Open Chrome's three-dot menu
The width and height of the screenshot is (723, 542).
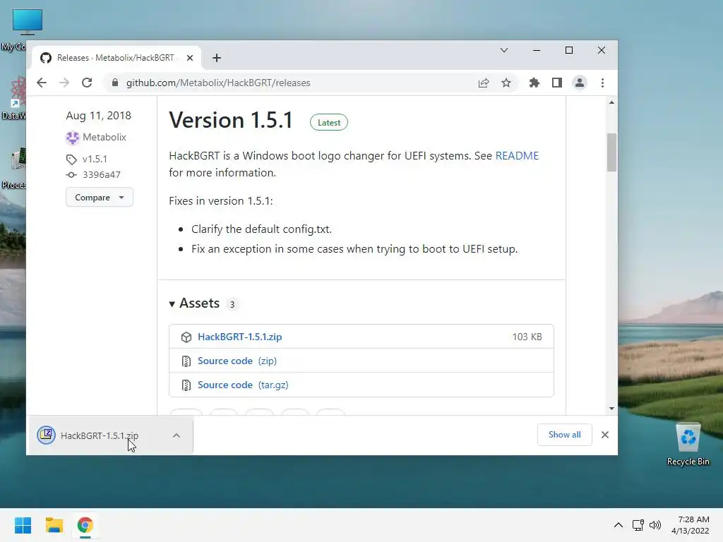coord(603,83)
